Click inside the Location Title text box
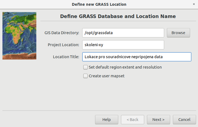 coord(137,57)
